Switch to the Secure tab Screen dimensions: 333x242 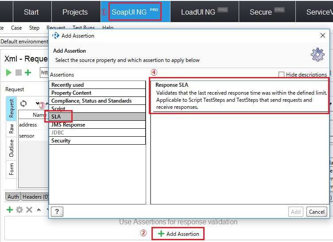267,12
